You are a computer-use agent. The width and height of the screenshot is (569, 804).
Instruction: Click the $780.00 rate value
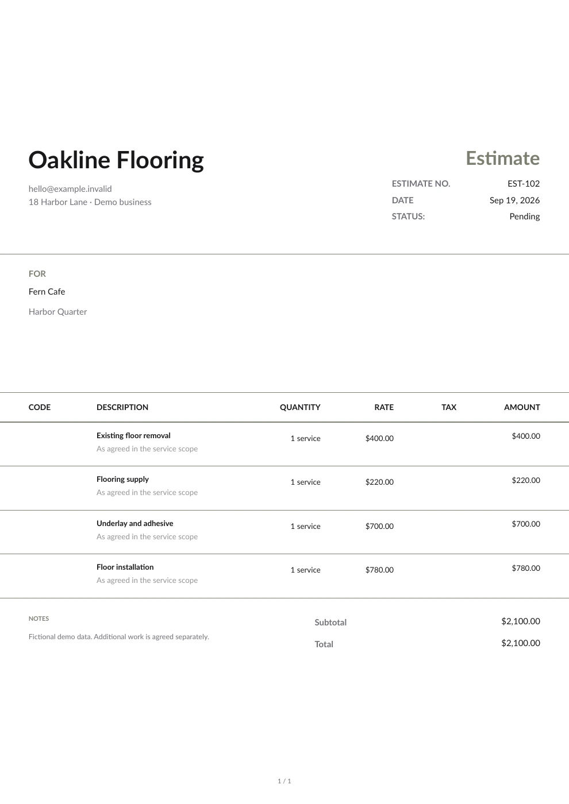coord(379,570)
